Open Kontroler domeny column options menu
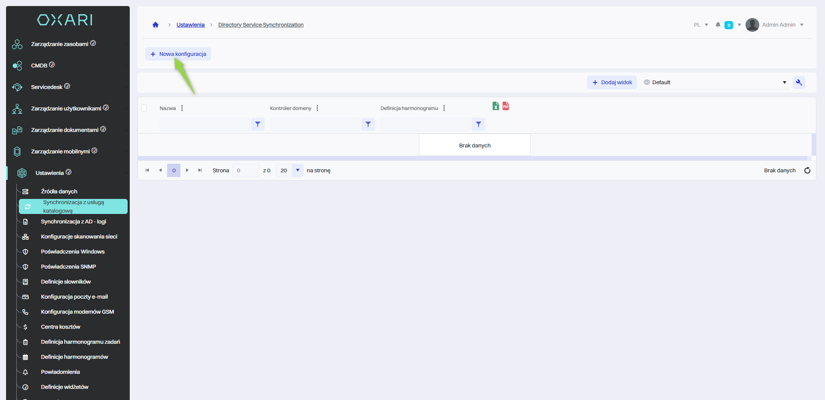Screen dimensions: 825x400 (x=317, y=108)
